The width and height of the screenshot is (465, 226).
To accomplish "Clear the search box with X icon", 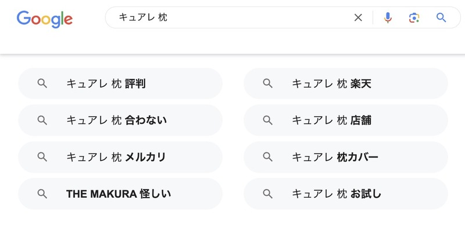I will coord(358,18).
